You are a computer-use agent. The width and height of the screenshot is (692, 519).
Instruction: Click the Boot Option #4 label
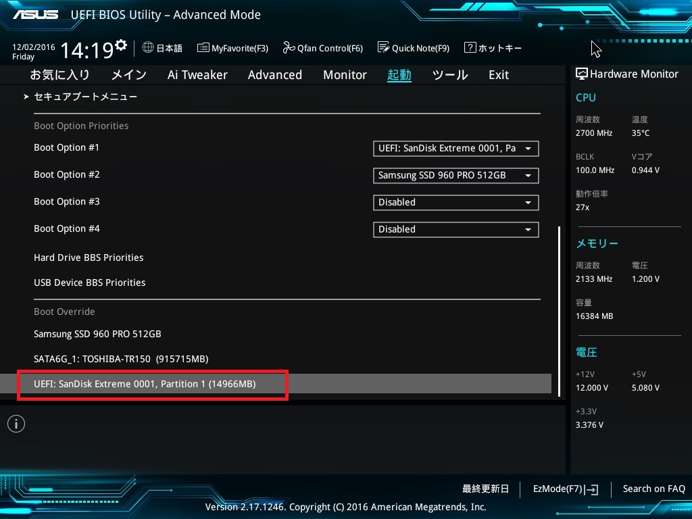pos(67,228)
